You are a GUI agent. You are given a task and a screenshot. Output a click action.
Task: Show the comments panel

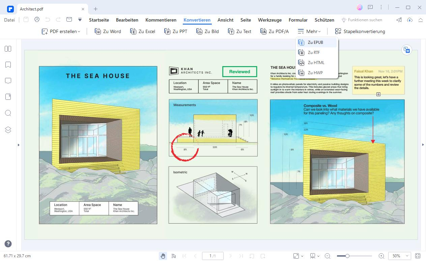pyautogui.click(x=8, y=81)
